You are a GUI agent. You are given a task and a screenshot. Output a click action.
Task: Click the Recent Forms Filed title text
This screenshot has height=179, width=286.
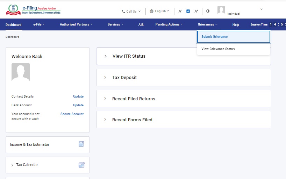pyautogui.click(x=132, y=120)
